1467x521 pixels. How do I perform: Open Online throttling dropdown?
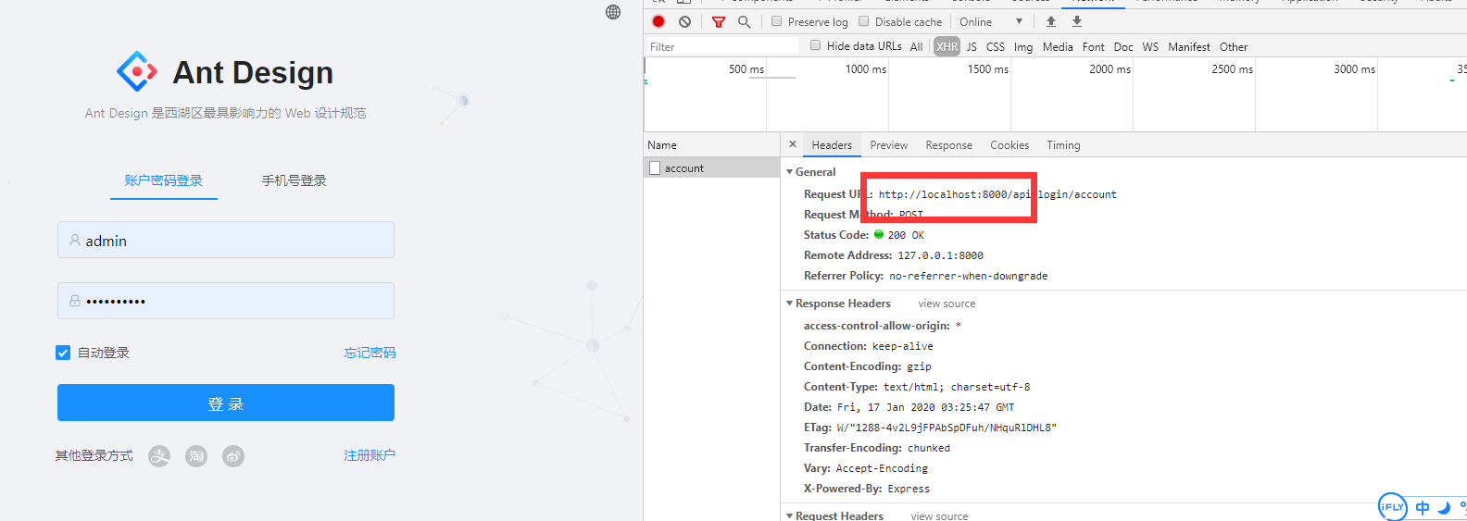tap(991, 21)
